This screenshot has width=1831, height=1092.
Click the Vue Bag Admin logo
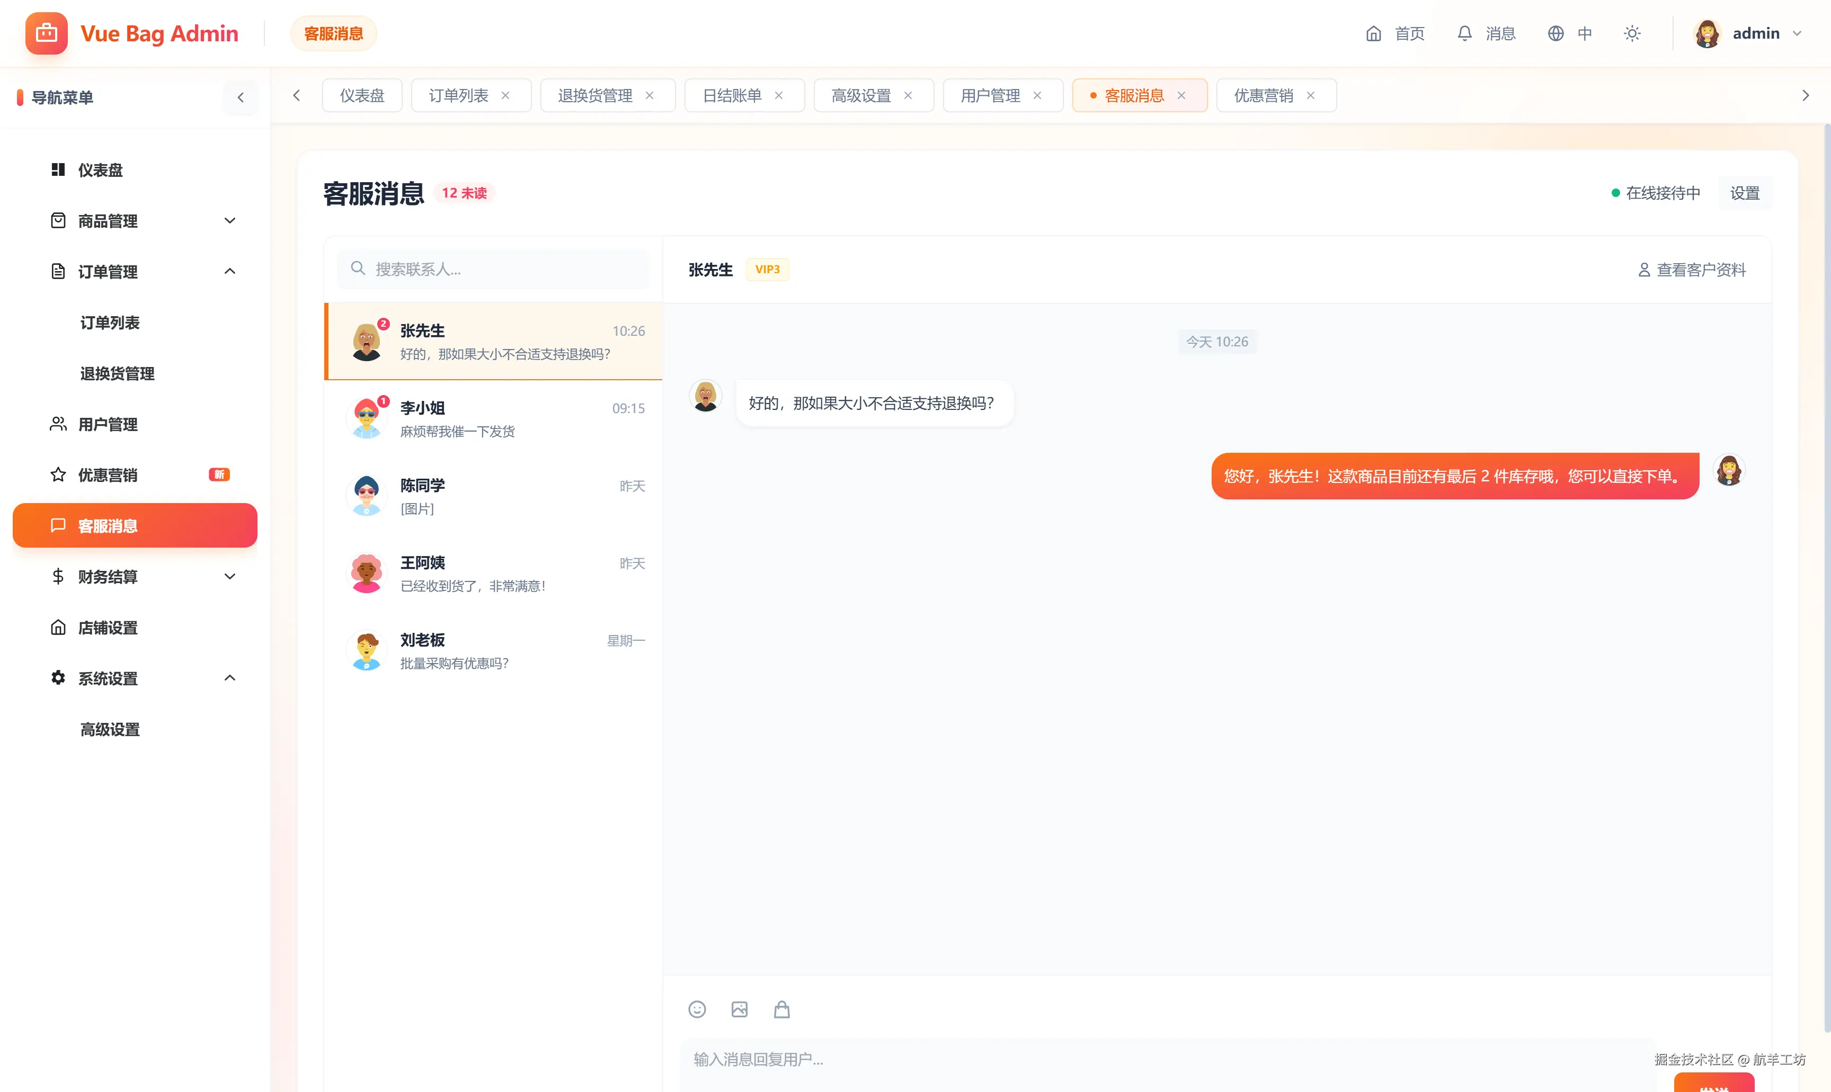click(x=47, y=33)
